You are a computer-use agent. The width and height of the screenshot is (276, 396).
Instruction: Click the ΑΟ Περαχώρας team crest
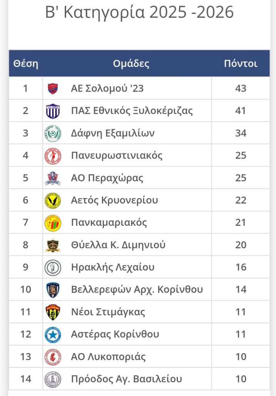[x=53, y=178]
